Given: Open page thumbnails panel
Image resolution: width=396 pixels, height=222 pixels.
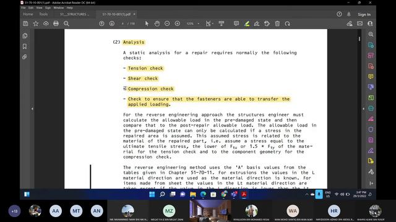Looking at the screenshot, I should tap(25, 36).
